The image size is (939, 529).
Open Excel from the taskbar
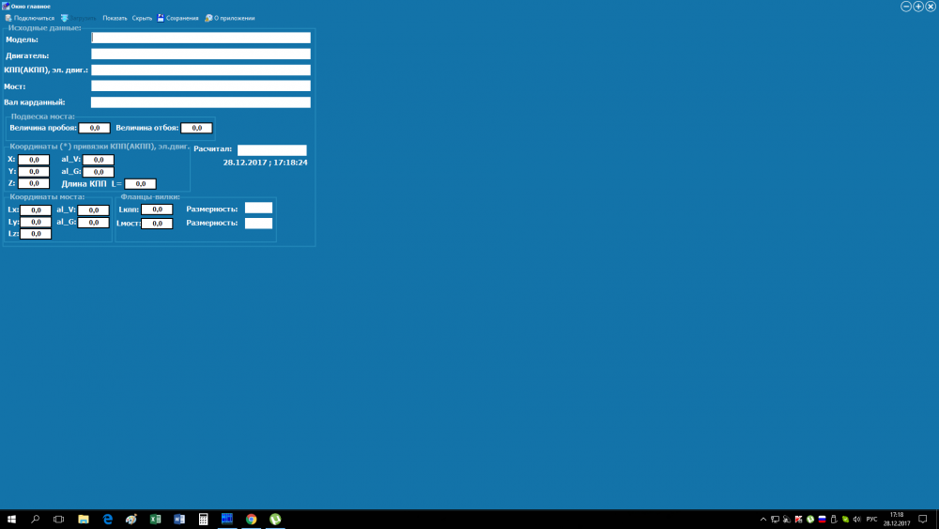[155, 519]
